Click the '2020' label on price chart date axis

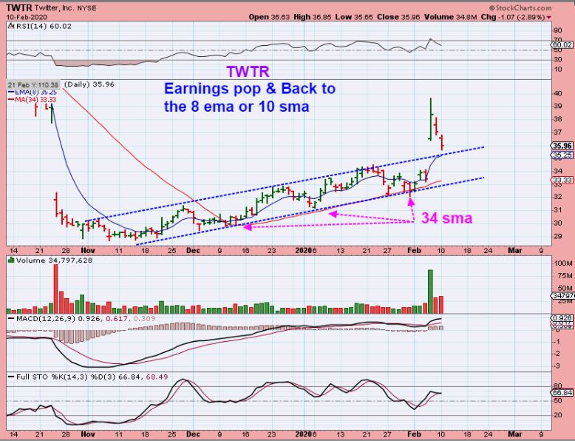tap(304, 250)
